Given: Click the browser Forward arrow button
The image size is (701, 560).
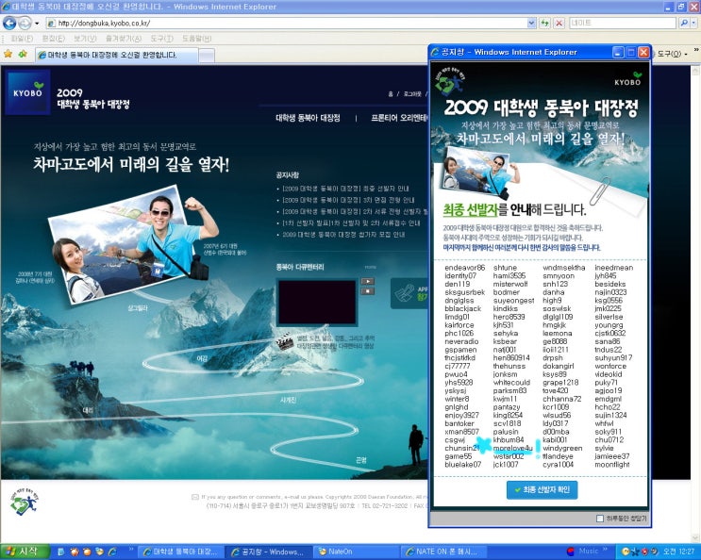Looking at the screenshot, I should tap(25, 23).
